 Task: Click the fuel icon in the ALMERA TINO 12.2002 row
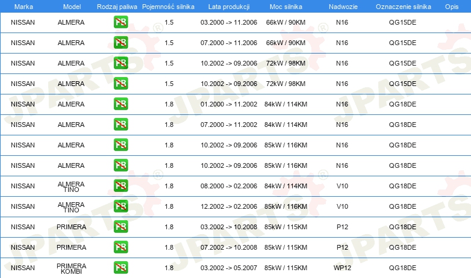[x=120, y=206]
